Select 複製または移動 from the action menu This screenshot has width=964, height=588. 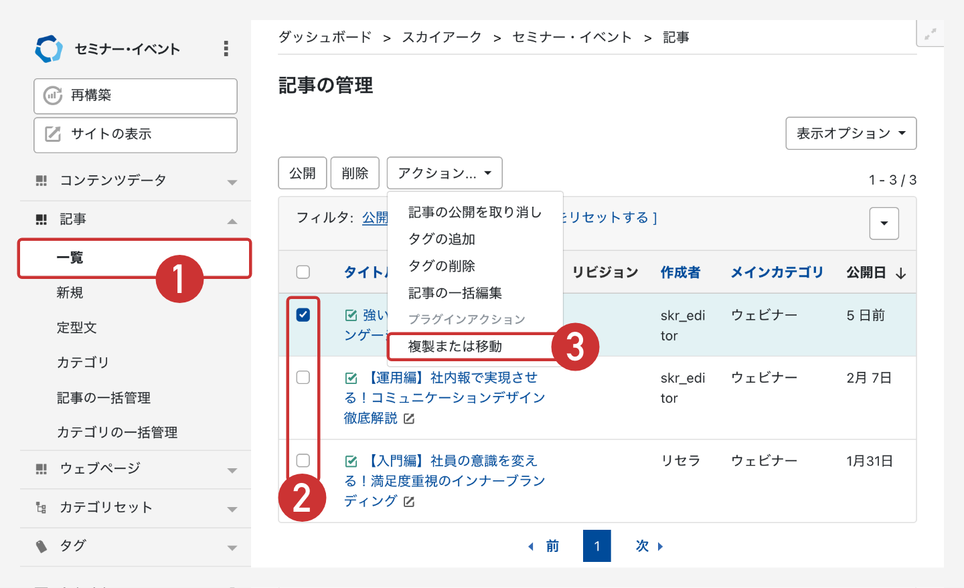[455, 347]
